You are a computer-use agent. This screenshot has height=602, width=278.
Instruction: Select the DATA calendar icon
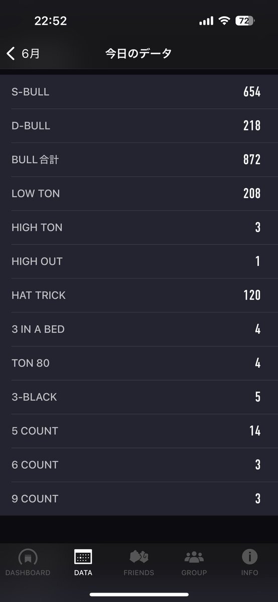pos(83,557)
